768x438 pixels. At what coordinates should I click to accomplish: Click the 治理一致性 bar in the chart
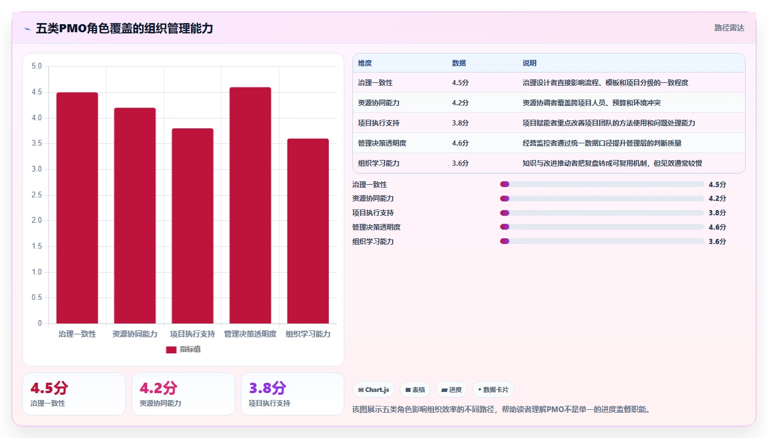tap(77, 208)
